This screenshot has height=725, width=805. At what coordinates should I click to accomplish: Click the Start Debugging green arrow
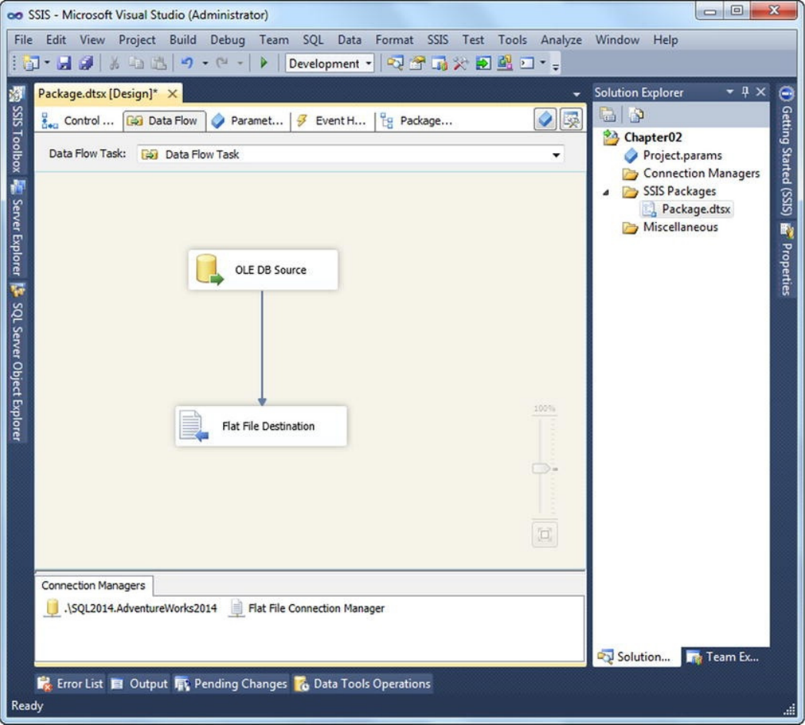tap(264, 63)
